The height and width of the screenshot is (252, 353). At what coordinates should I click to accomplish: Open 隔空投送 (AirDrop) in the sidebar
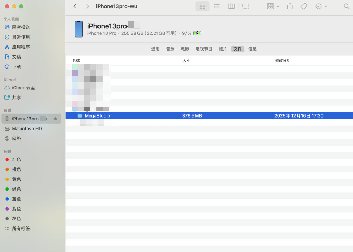click(x=21, y=27)
